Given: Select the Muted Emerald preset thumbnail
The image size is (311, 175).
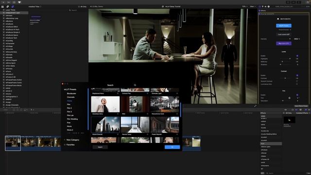Looking at the screenshot, I should [105, 124].
